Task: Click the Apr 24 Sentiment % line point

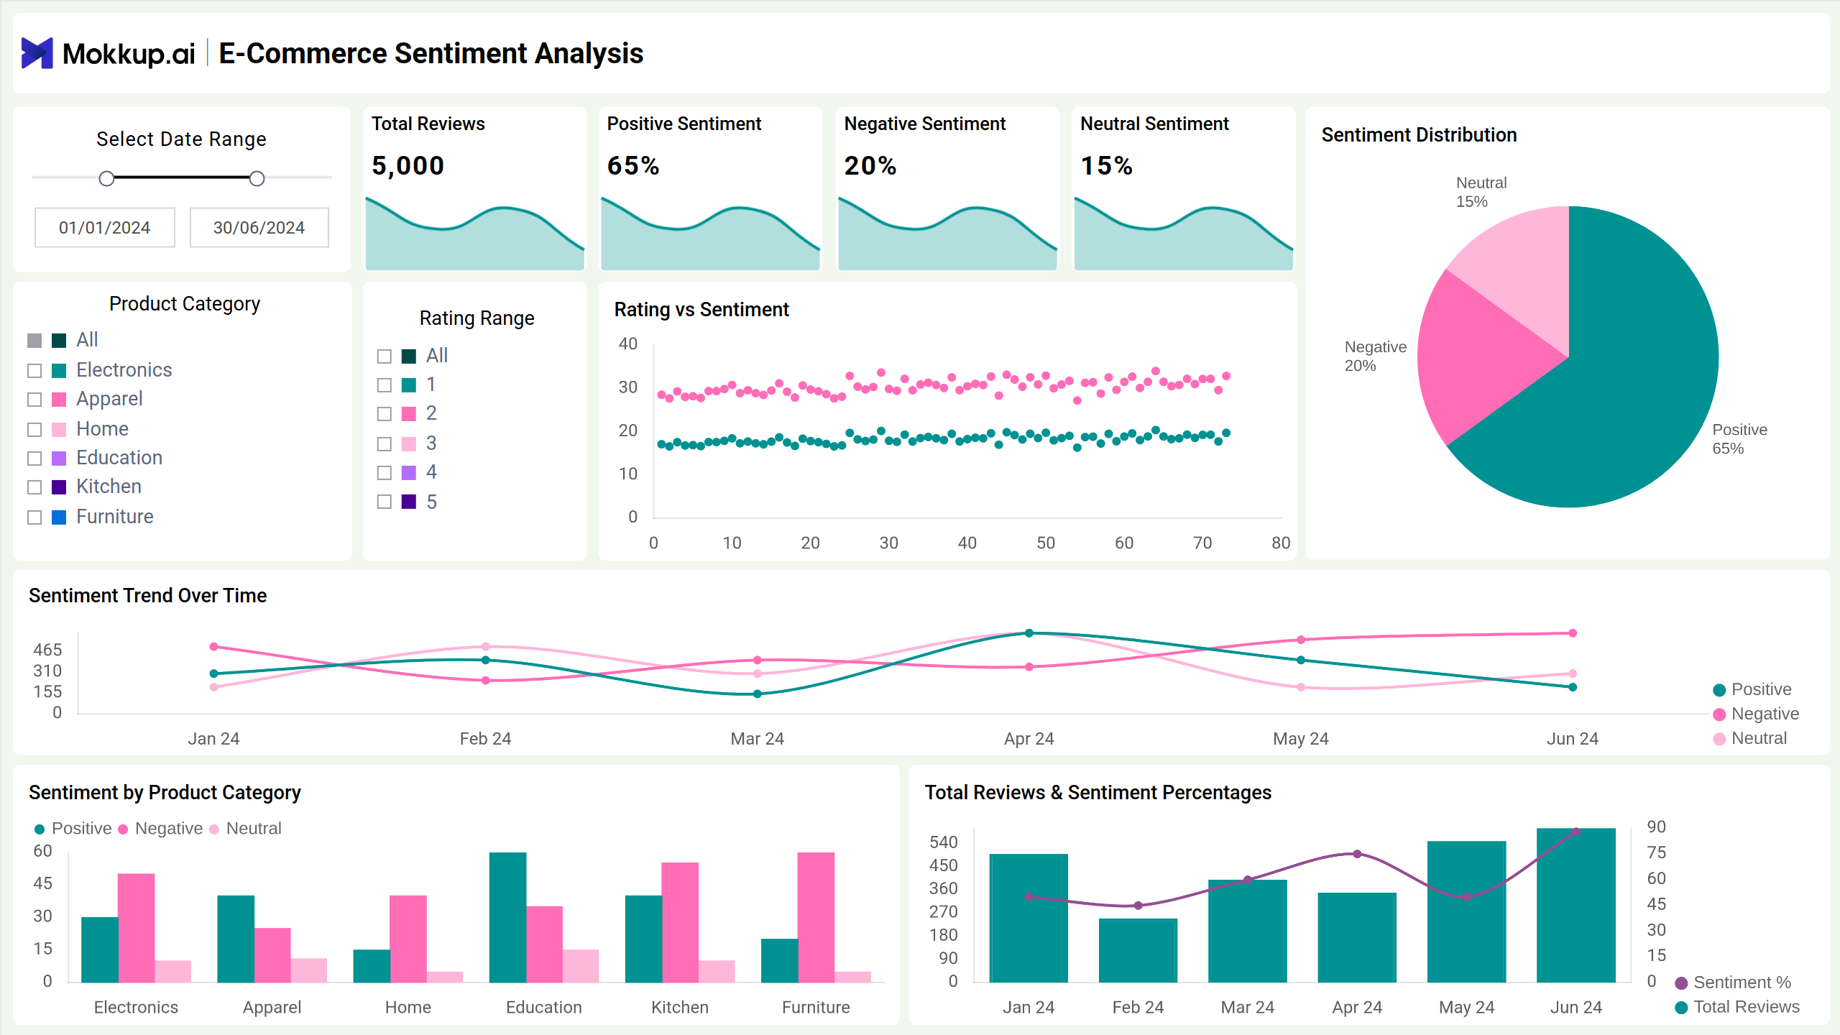Action: pyautogui.click(x=1357, y=854)
